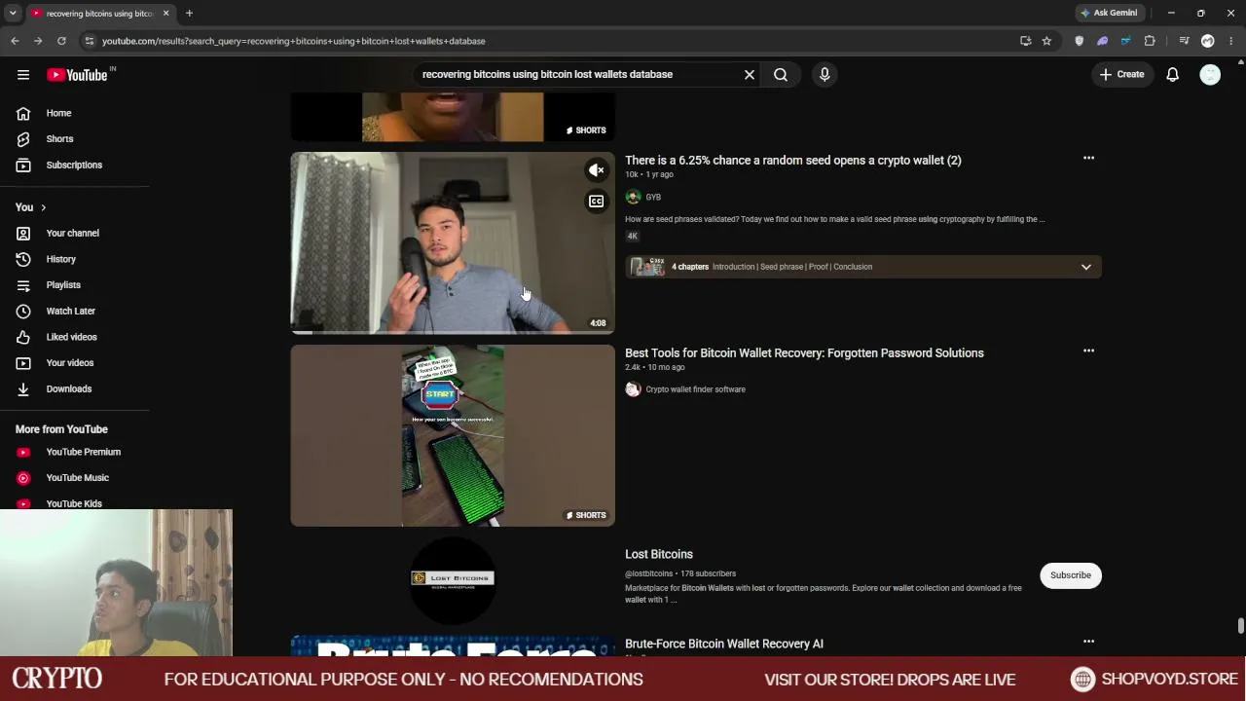This screenshot has width=1246, height=701.
Task: Open the YouTube guide hamburger menu
Action: [x=23, y=75]
